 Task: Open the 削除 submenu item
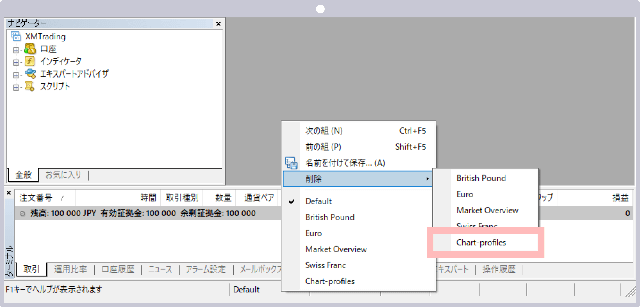click(x=357, y=179)
